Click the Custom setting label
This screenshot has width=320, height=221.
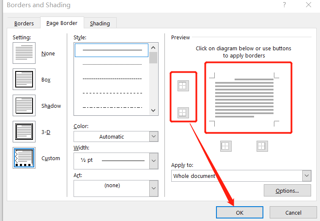(x=51, y=158)
